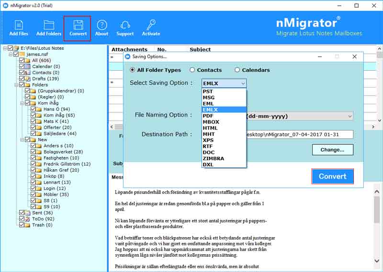This screenshot has height=272, width=383.
Task: Collapse the Folders tree node
Action: (16, 85)
